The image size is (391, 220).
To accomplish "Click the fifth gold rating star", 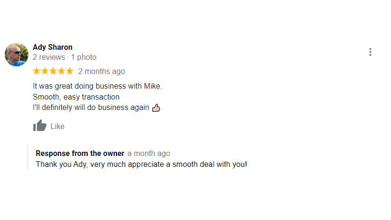I will click(69, 71).
